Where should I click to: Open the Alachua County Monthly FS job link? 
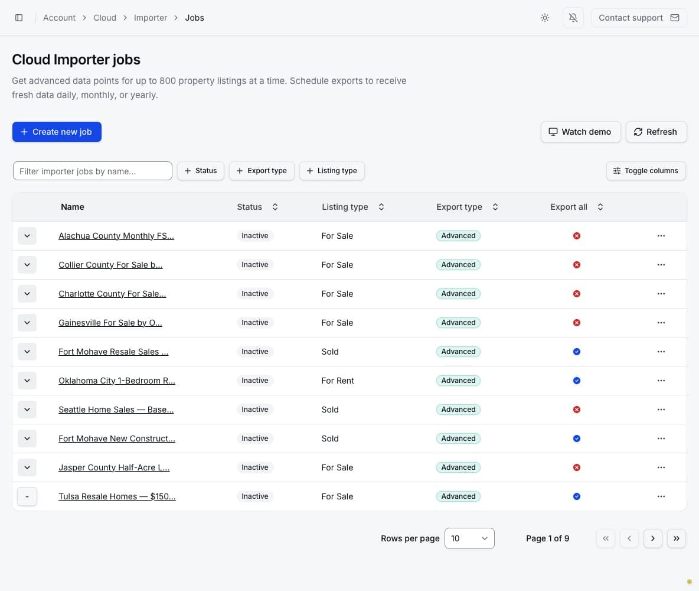pos(116,236)
